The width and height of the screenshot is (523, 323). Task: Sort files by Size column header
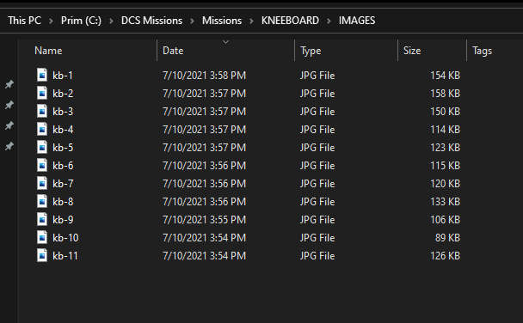(412, 51)
